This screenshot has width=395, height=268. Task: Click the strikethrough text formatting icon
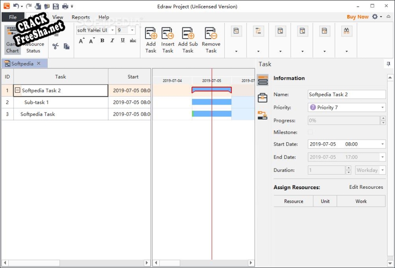tap(133, 41)
